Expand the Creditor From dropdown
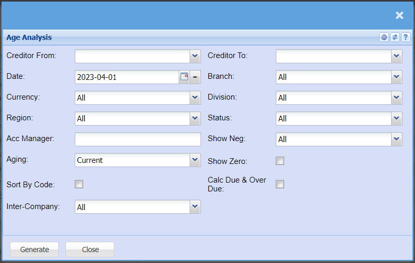Image resolution: width=415 pixels, height=263 pixels. tap(195, 56)
